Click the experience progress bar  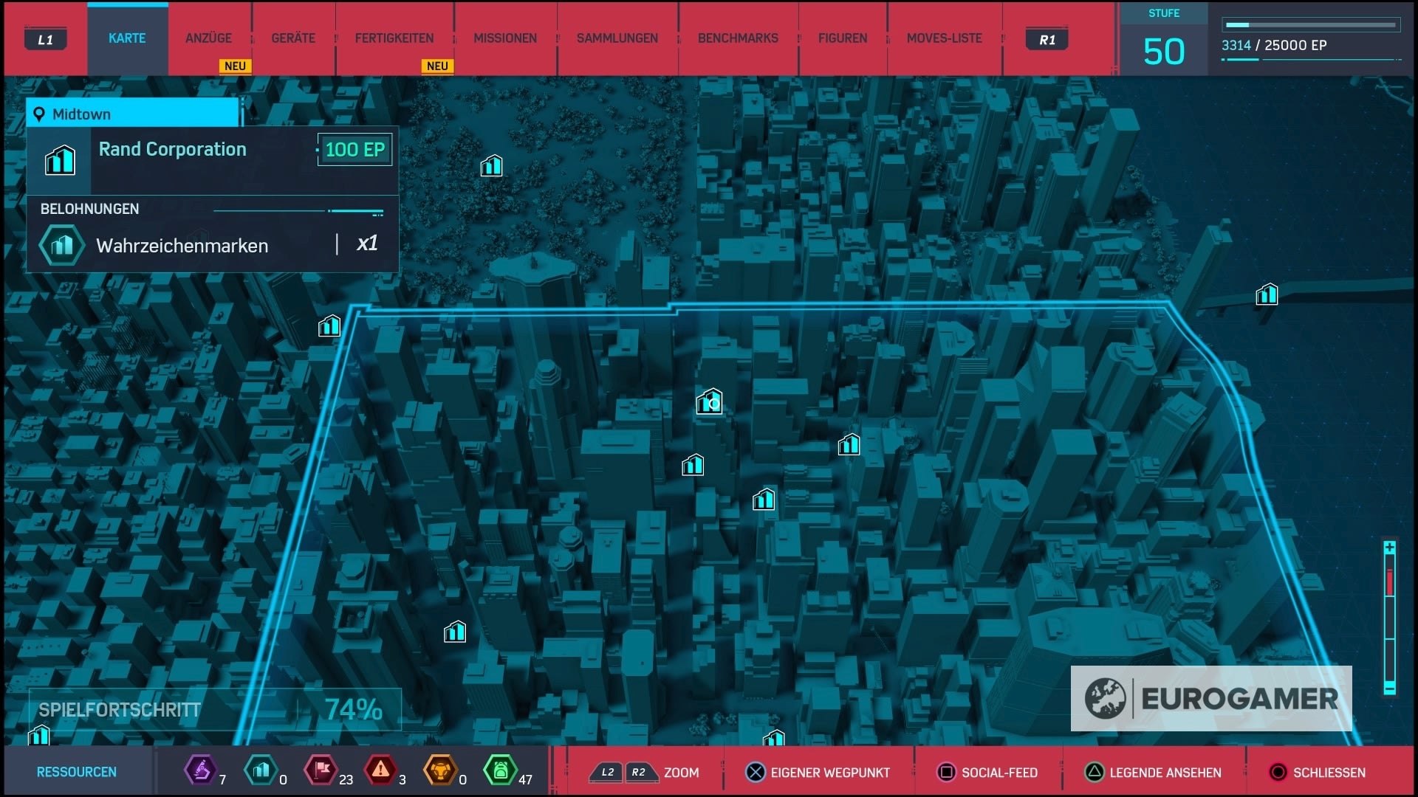[1312, 25]
